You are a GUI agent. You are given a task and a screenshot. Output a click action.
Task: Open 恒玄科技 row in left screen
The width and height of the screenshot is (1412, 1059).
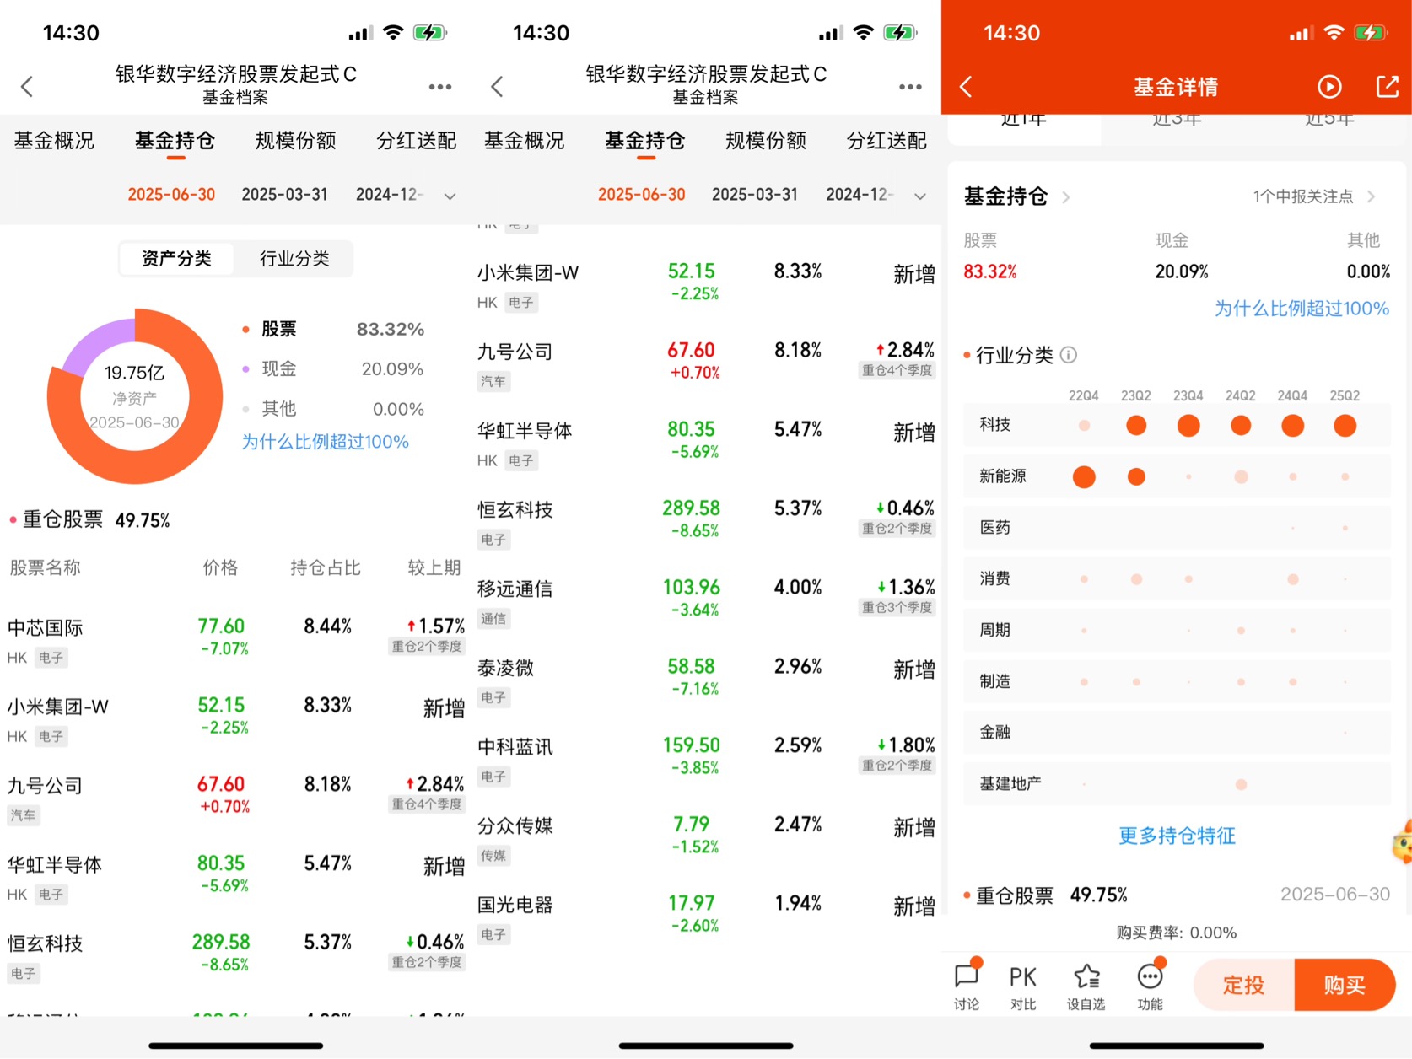coord(235,957)
